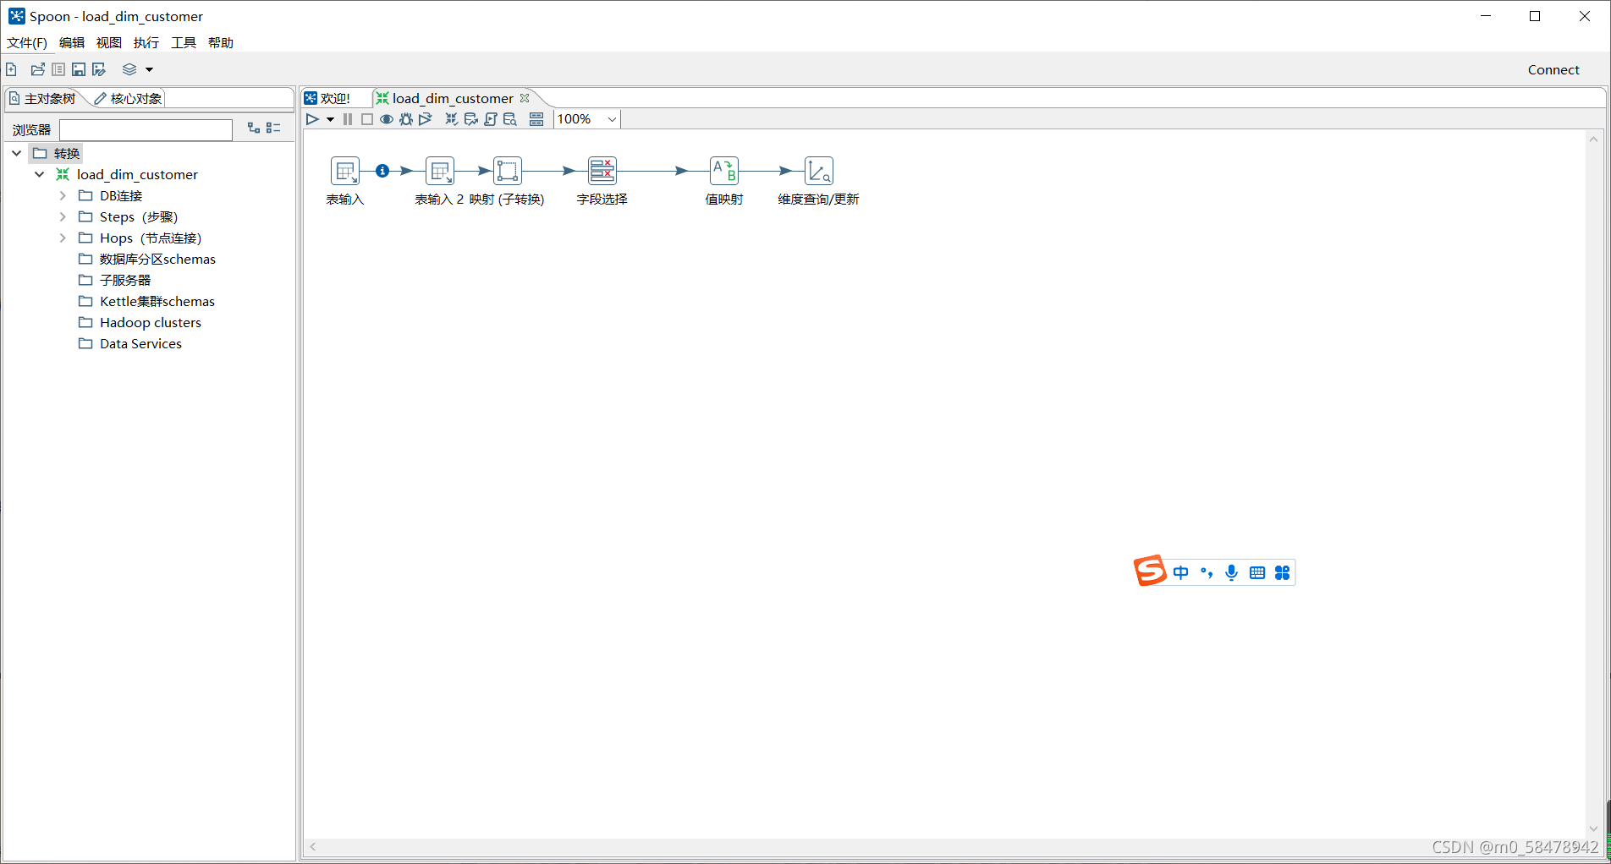Show execution results pane icon
The height and width of the screenshot is (864, 1611).
point(536,119)
